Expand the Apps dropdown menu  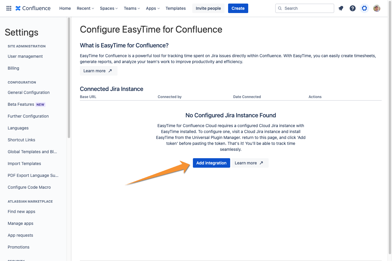(x=153, y=8)
